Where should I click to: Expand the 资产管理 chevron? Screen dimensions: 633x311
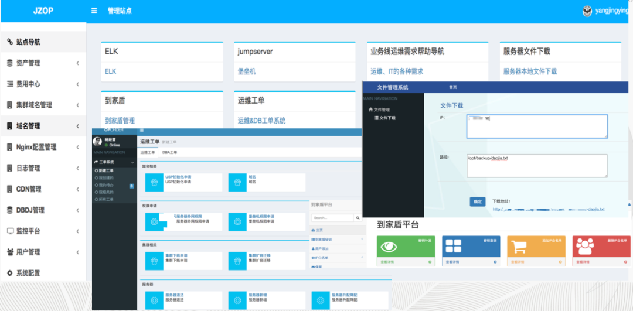[x=77, y=63]
